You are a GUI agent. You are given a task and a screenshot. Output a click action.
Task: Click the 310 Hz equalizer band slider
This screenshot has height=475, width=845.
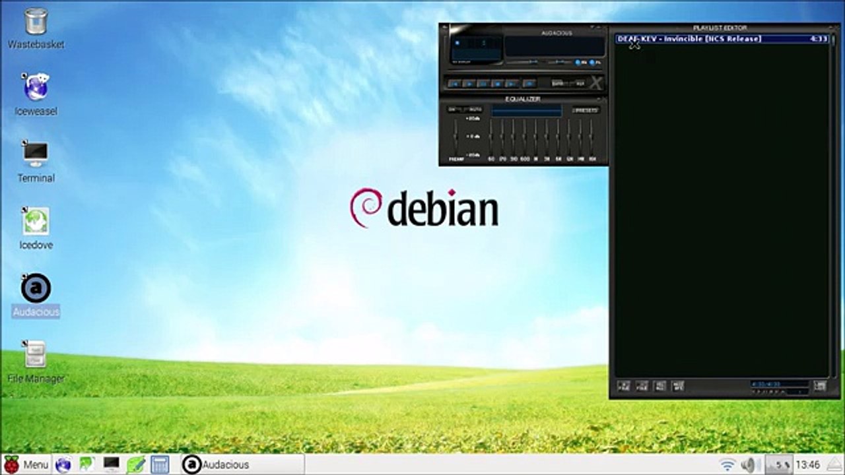(x=514, y=137)
